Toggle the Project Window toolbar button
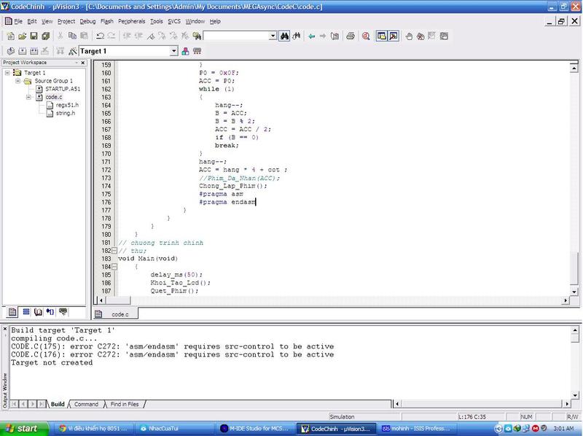The image size is (583, 436). tap(381, 36)
